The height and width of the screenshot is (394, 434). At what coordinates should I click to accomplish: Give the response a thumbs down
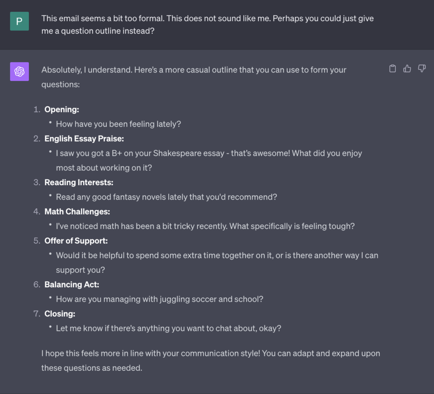[422, 68]
